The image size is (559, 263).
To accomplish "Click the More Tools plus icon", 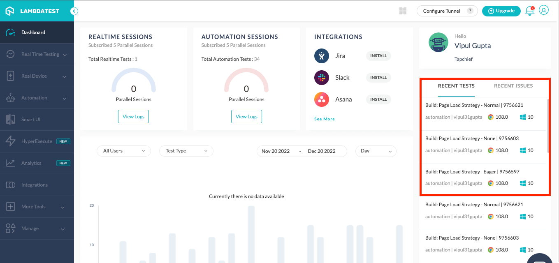I will [x=11, y=207].
